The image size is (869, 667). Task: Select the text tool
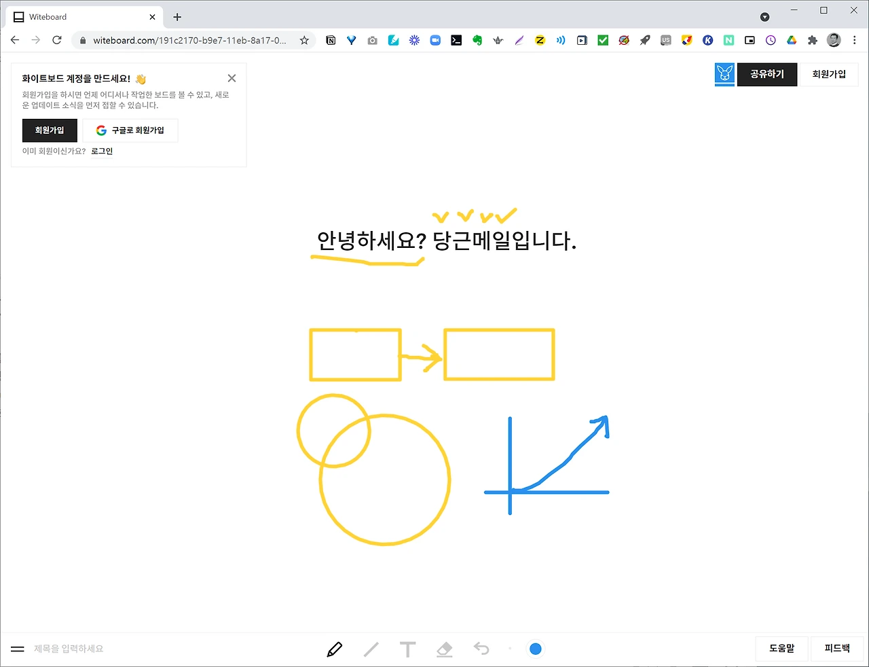click(x=407, y=649)
